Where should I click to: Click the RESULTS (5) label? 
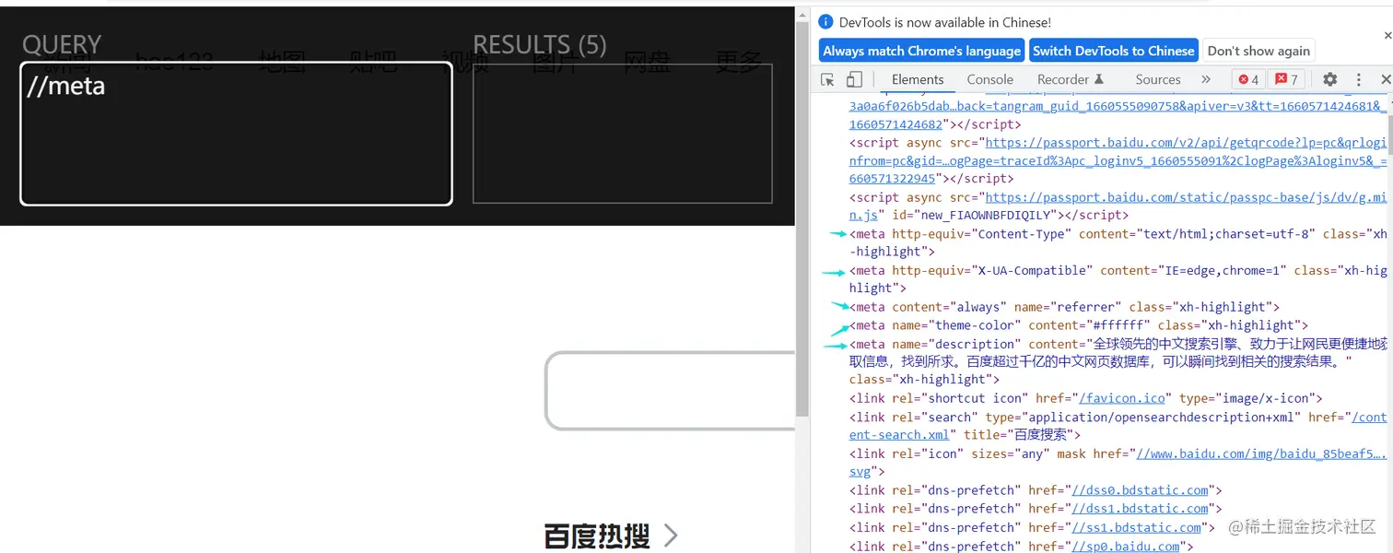tap(540, 44)
